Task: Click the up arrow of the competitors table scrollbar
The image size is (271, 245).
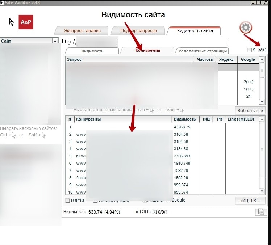Action: 262,119
